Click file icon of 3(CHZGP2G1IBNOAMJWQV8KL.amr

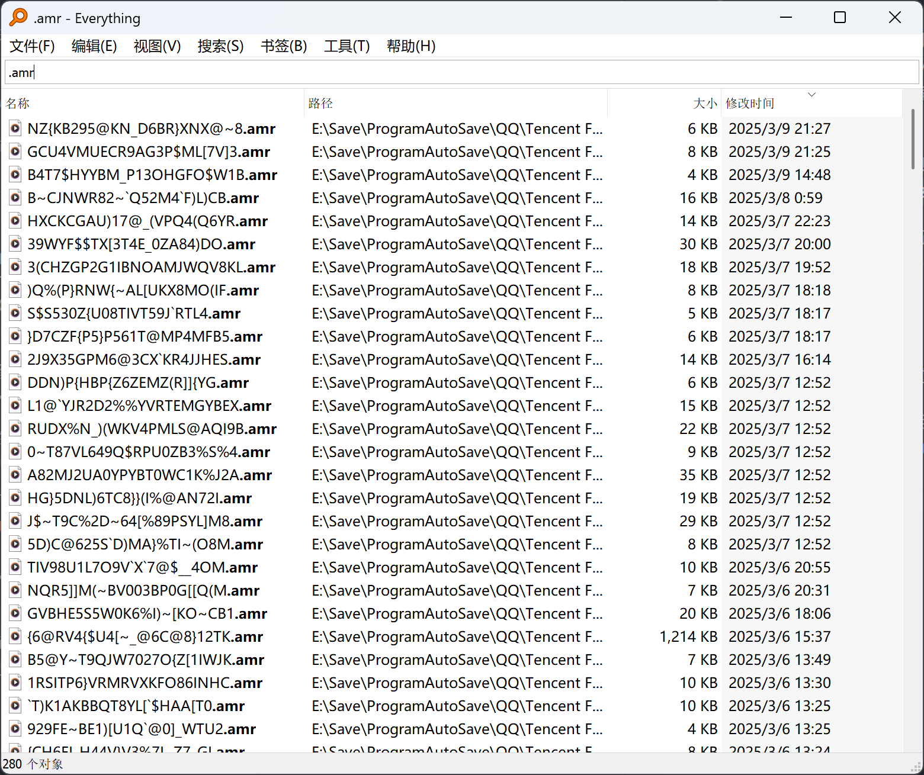pos(15,267)
